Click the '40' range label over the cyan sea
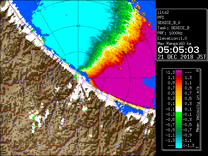The height and width of the screenshot is (156, 208). (x=78, y=26)
